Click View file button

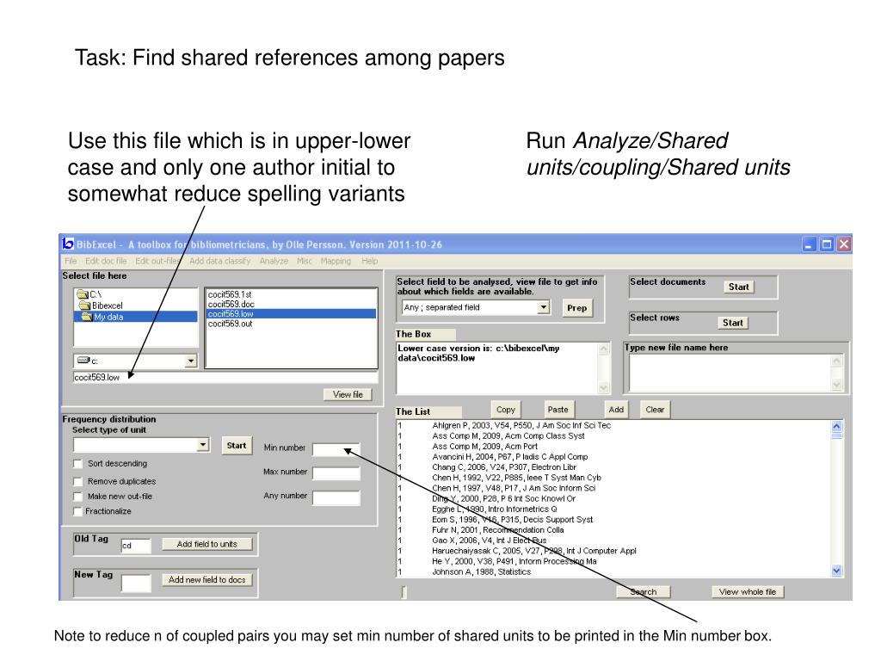tap(349, 394)
